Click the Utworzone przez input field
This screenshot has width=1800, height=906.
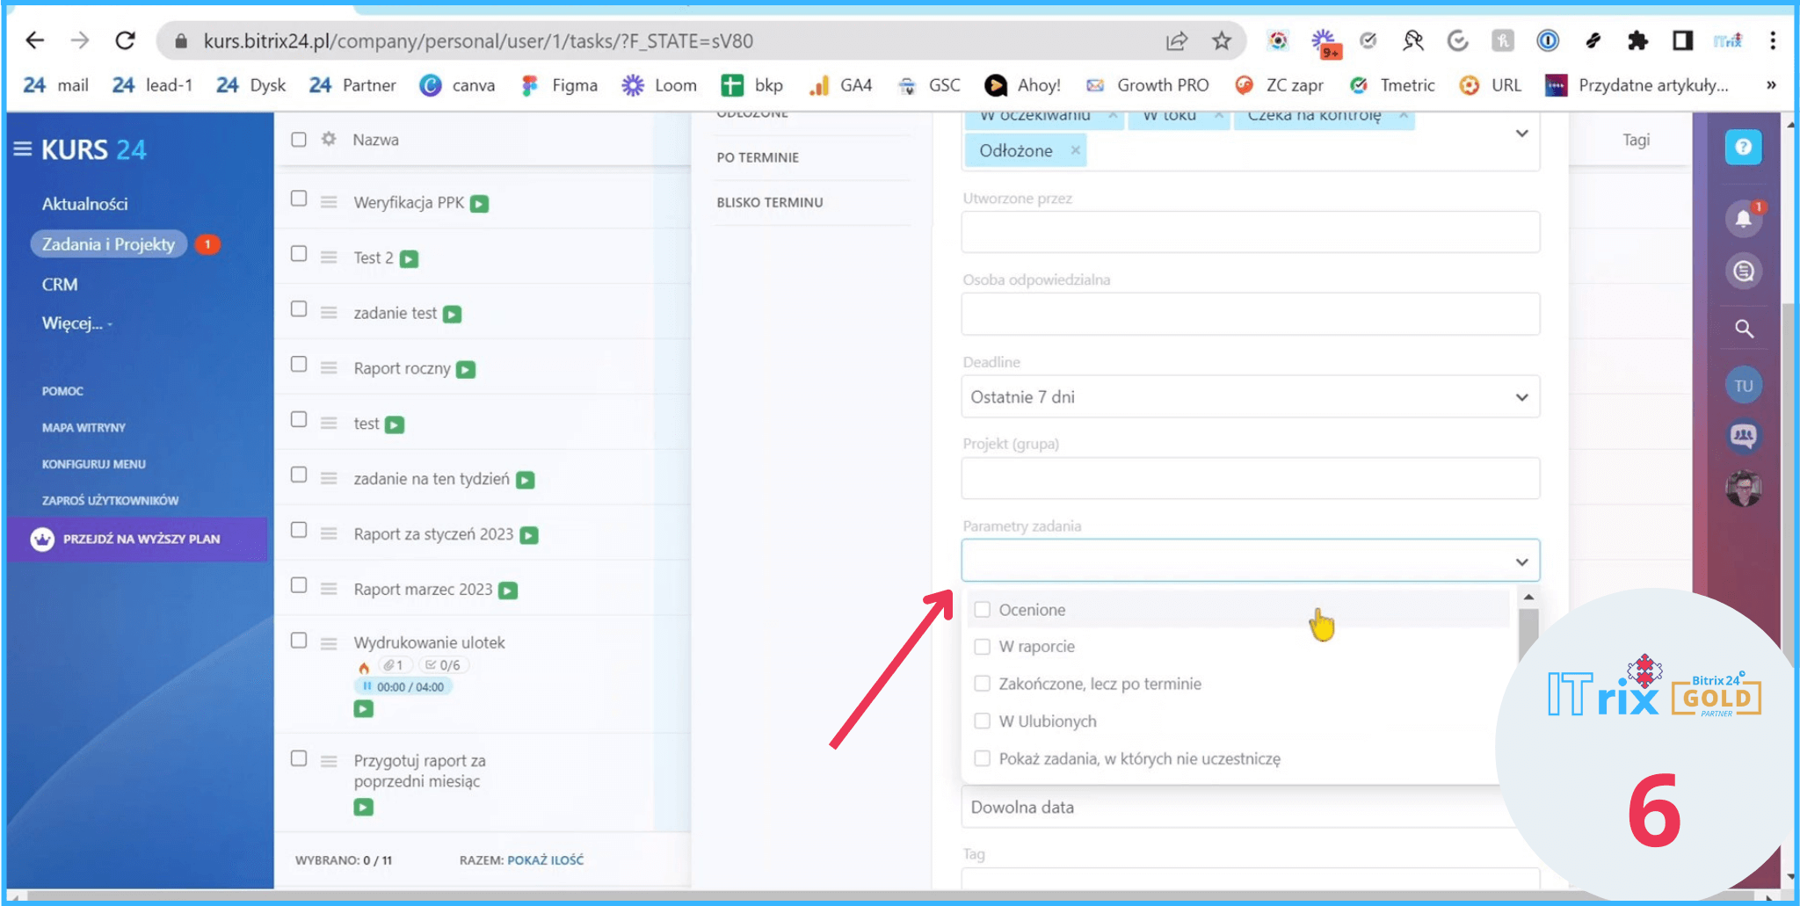pyautogui.click(x=1250, y=233)
